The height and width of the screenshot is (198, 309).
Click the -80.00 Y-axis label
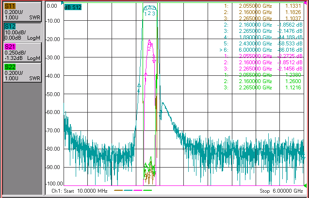[x=53, y=149]
